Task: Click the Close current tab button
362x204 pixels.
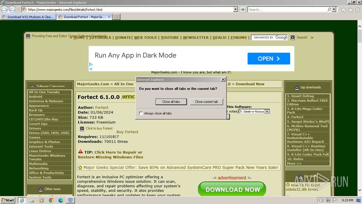Action: tap(206, 102)
